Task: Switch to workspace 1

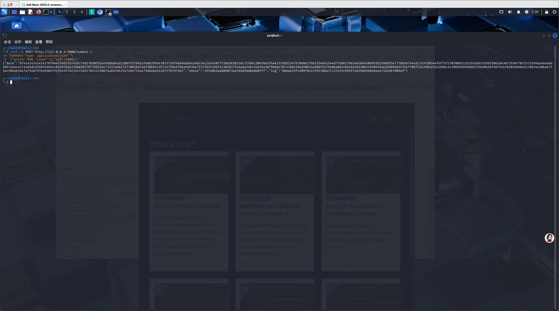Action: [x=59, y=12]
